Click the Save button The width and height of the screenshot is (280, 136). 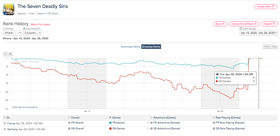(x=220, y=24)
